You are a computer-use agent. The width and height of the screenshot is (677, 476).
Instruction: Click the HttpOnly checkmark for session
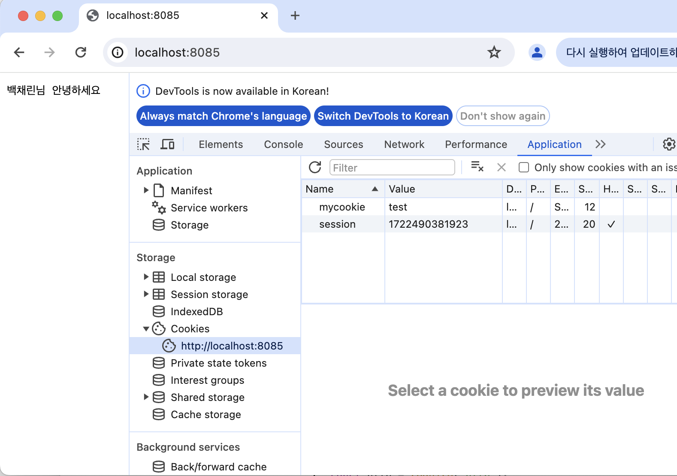tap(611, 224)
